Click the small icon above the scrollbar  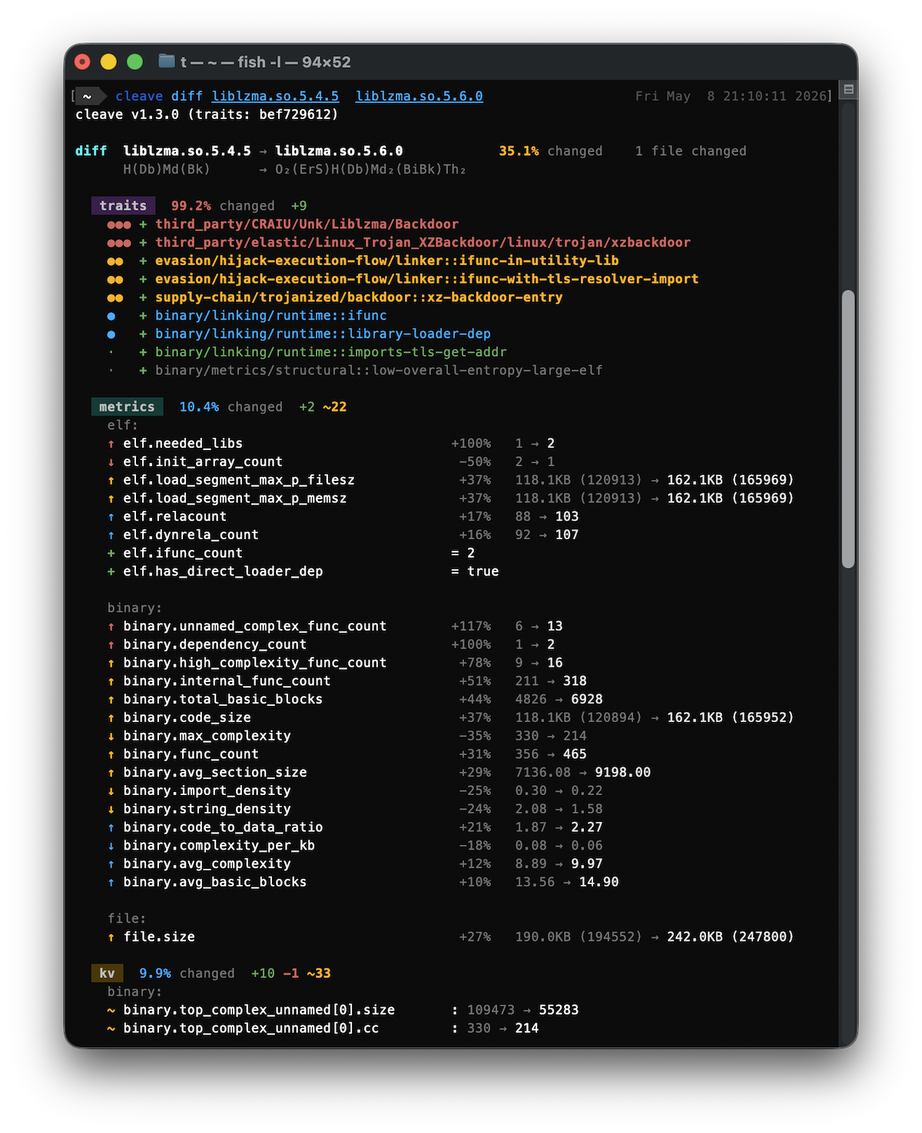coord(849,89)
